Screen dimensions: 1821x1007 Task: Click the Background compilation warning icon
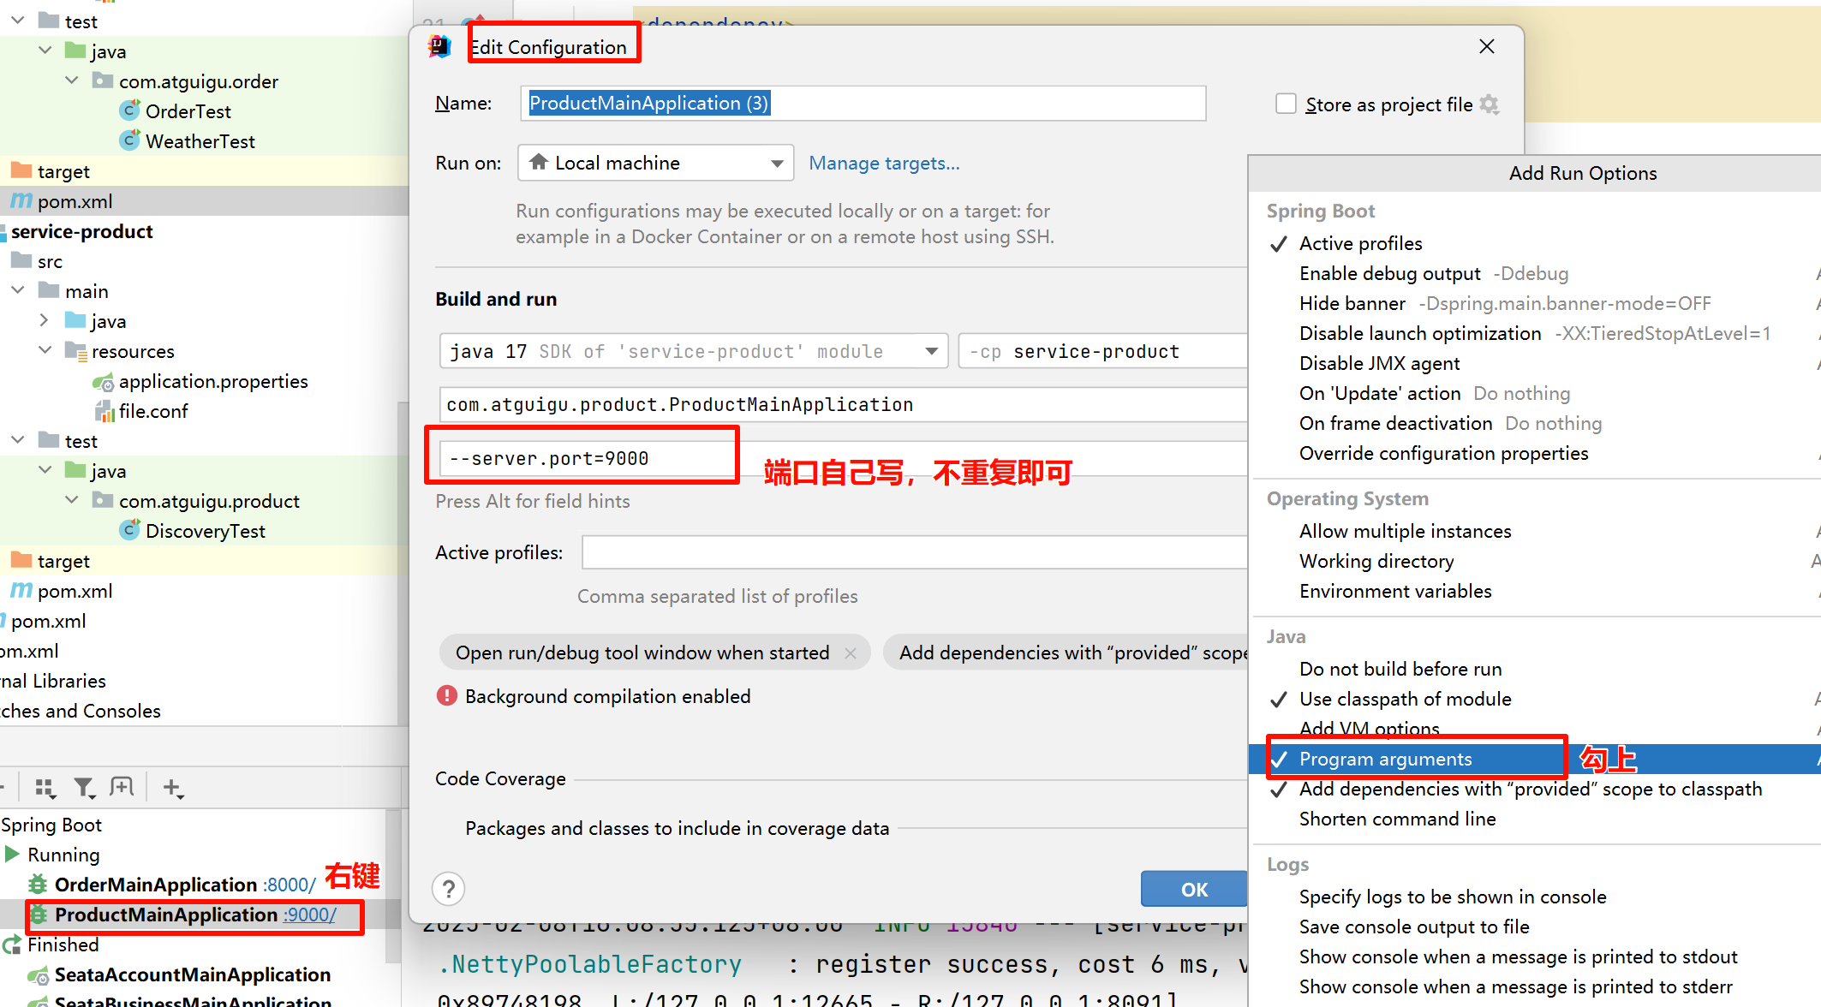[x=446, y=696]
